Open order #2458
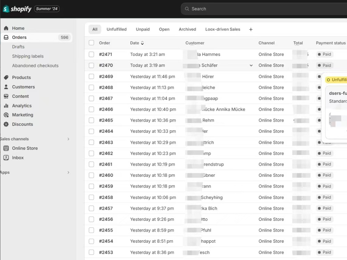This screenshot has width=347, height=260. coord(106,198)
